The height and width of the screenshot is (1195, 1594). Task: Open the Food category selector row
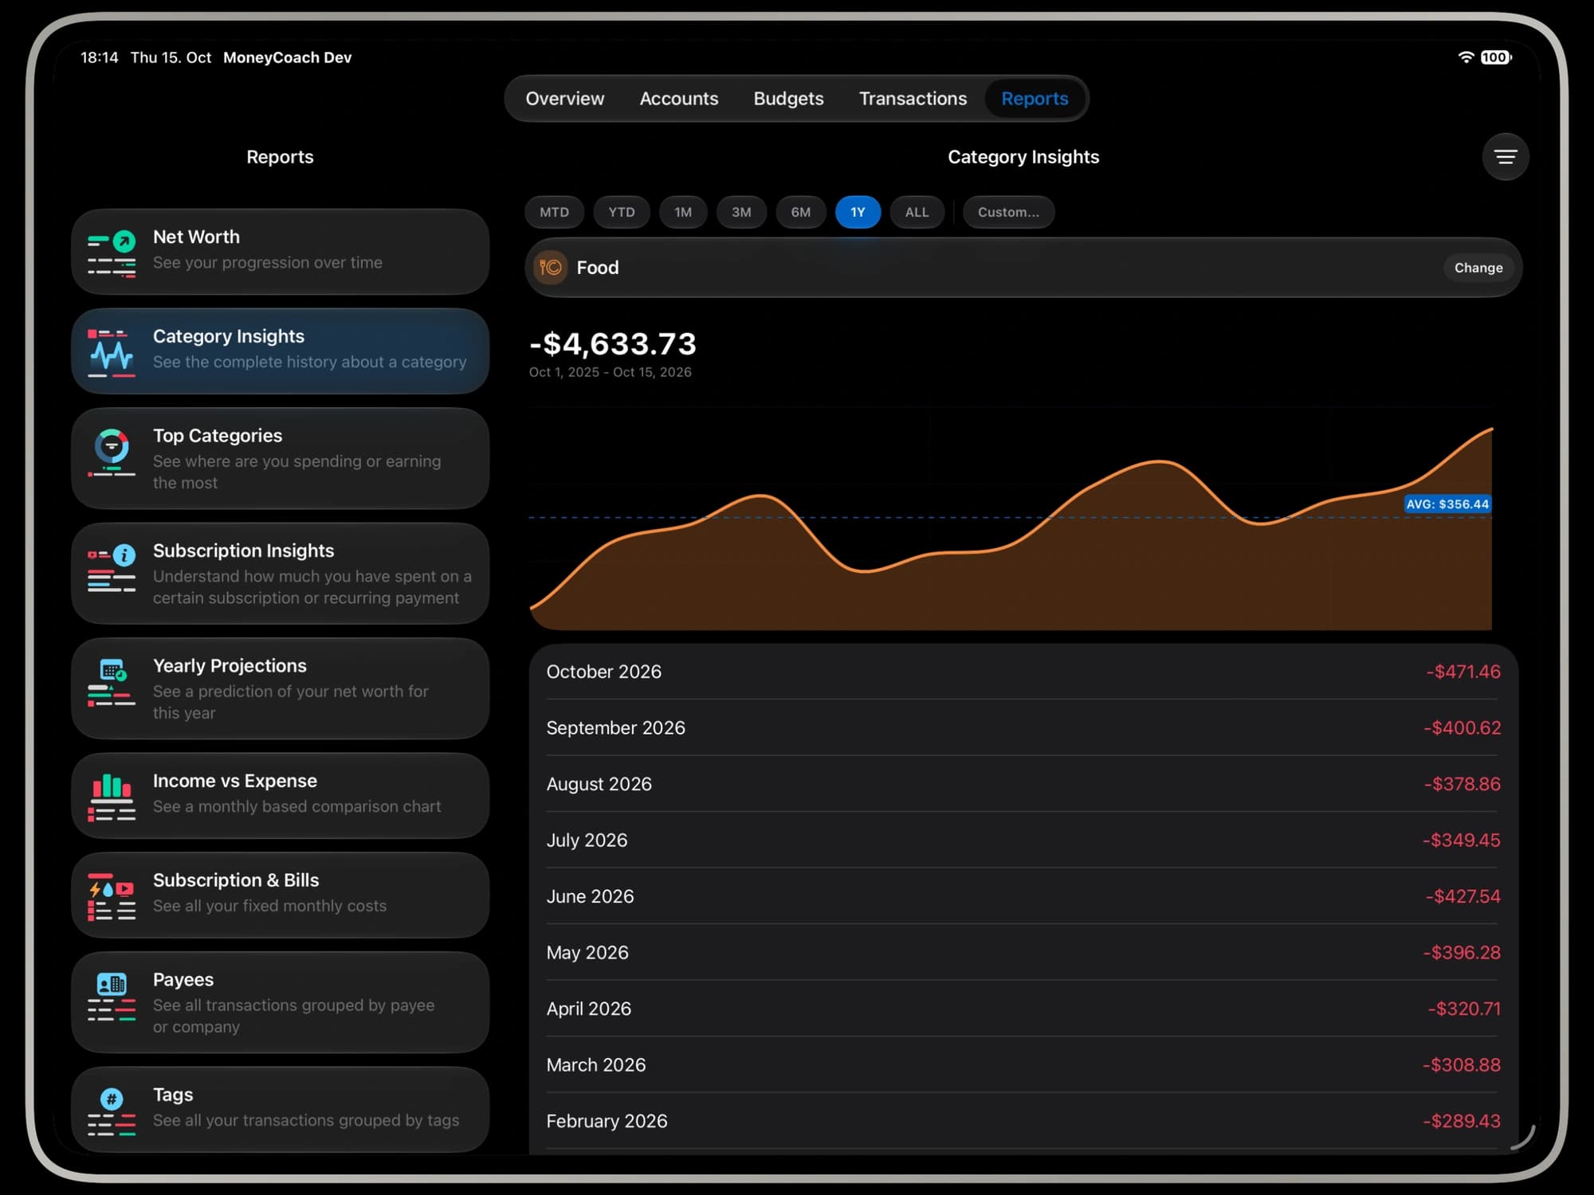pos(1023,268)
